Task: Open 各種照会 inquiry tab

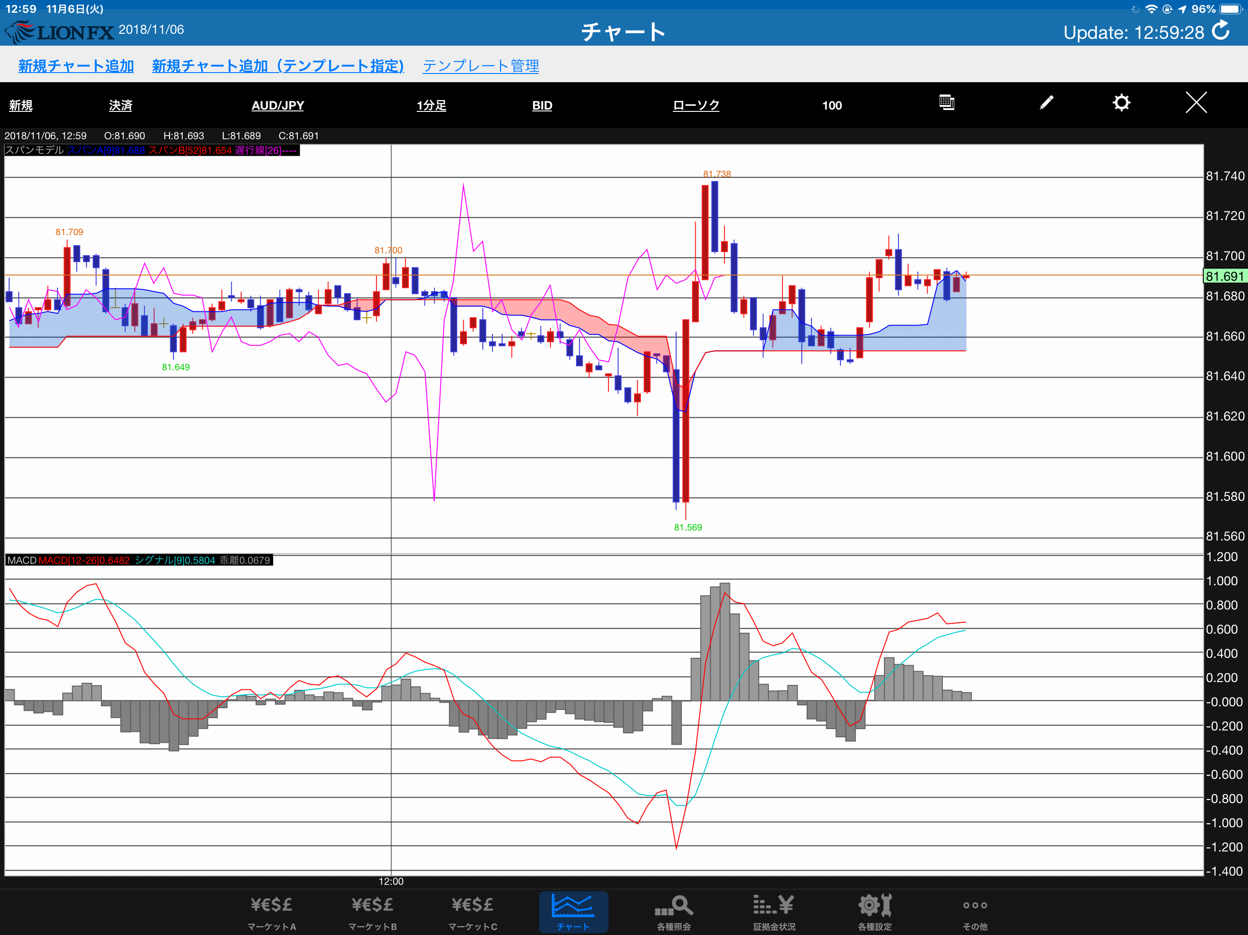Action: (x=674, y=913)
